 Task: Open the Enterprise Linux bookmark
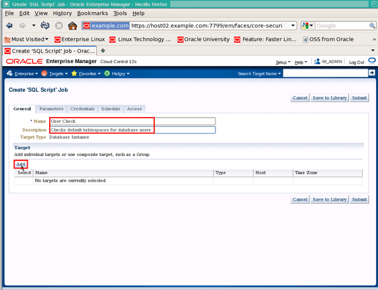(80, 39)
